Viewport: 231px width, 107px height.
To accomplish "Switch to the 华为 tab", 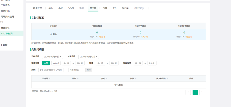I will pyautogui.click(x=51, y=8).
